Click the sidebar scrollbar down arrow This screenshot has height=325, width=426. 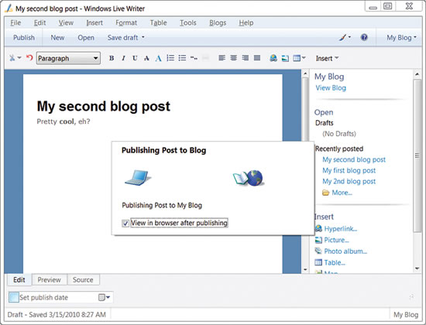tap(417, 269)
